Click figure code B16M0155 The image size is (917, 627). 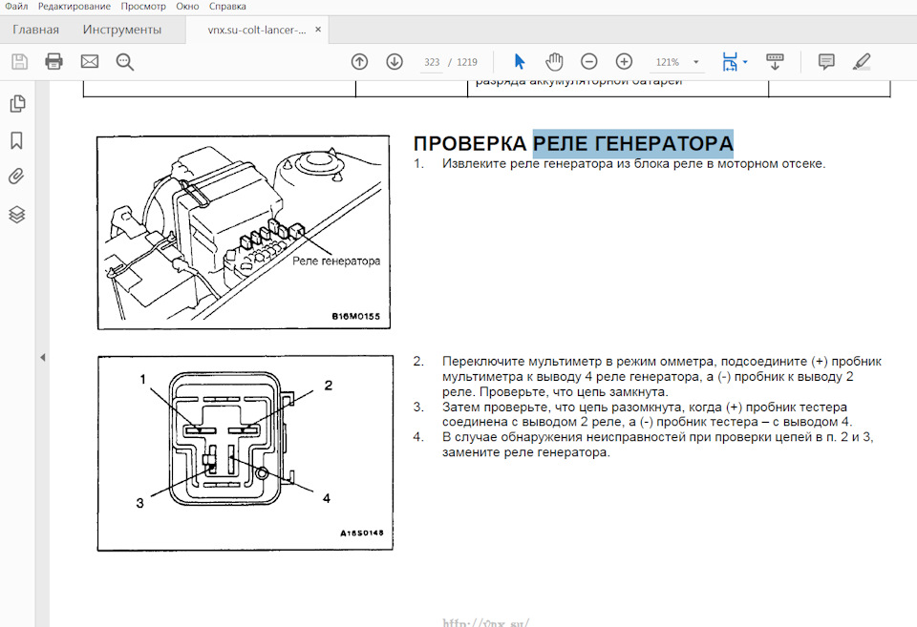pos(356,316)
